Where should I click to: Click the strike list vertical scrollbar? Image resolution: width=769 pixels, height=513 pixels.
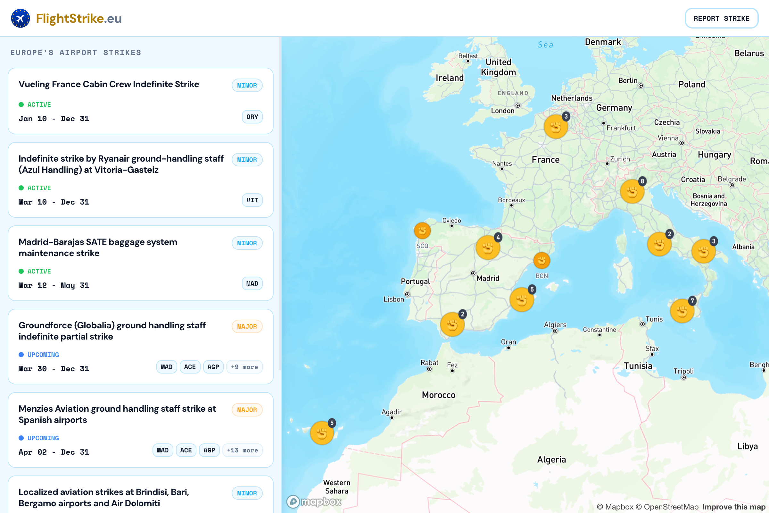click(x=280, y=203)
